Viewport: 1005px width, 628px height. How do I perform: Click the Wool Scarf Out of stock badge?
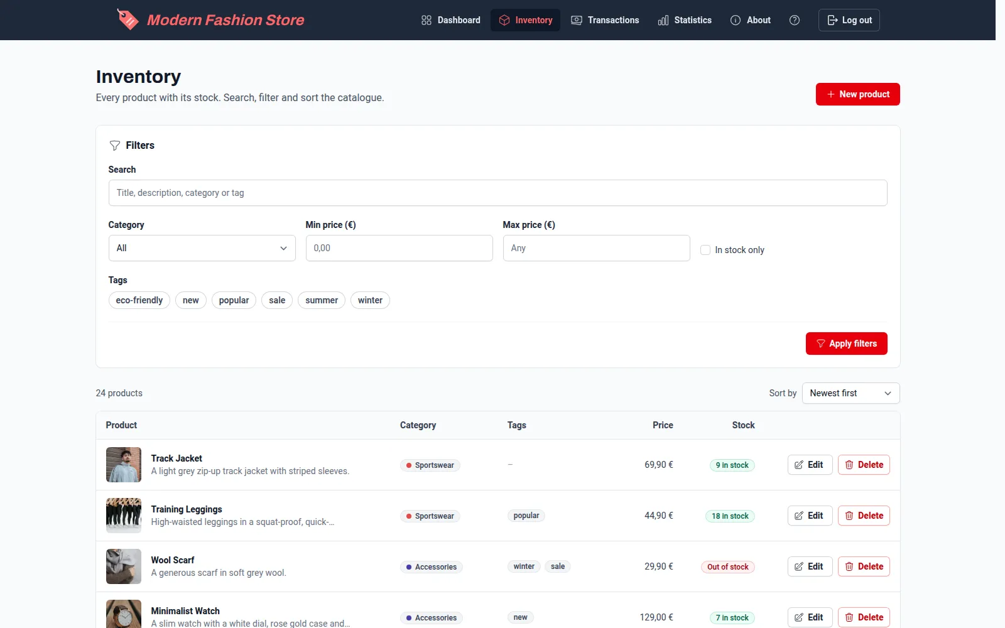point(728,567)
